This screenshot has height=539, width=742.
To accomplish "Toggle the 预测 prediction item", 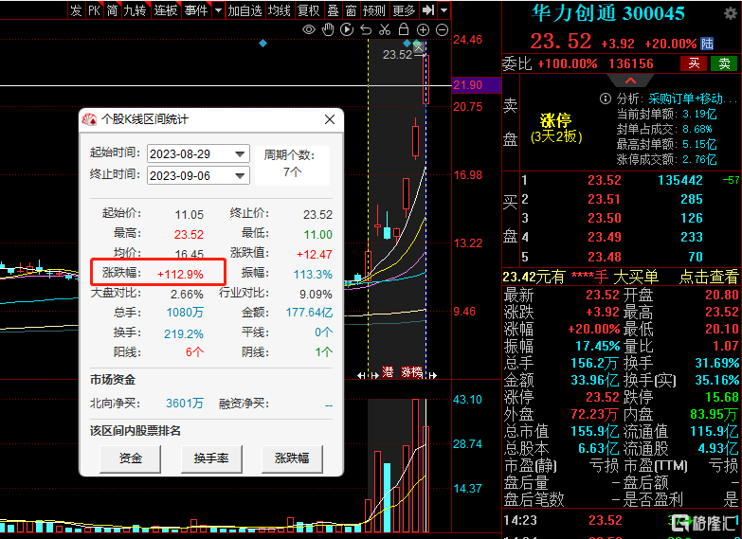I will tap(374, 9).
